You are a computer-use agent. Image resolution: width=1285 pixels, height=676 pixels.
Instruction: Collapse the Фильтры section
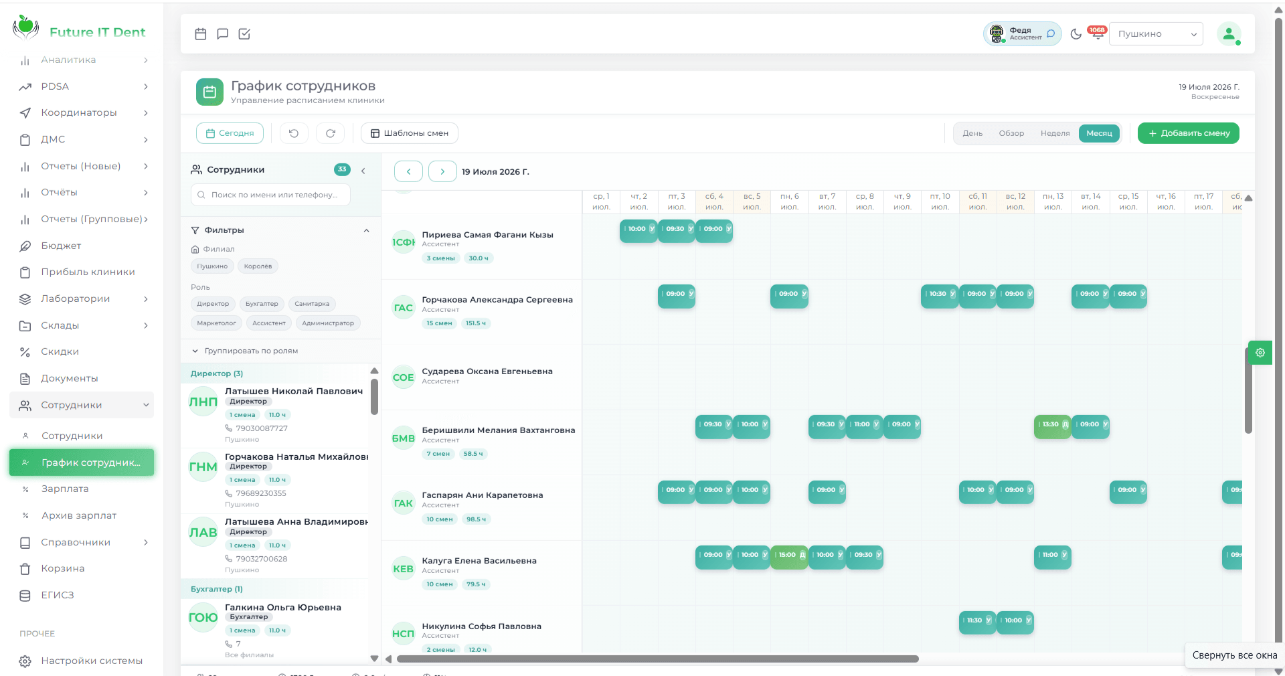366,230
